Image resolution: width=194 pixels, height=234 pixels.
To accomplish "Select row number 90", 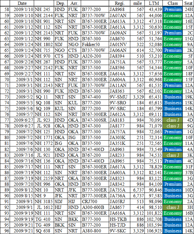I will pos(5,196).
